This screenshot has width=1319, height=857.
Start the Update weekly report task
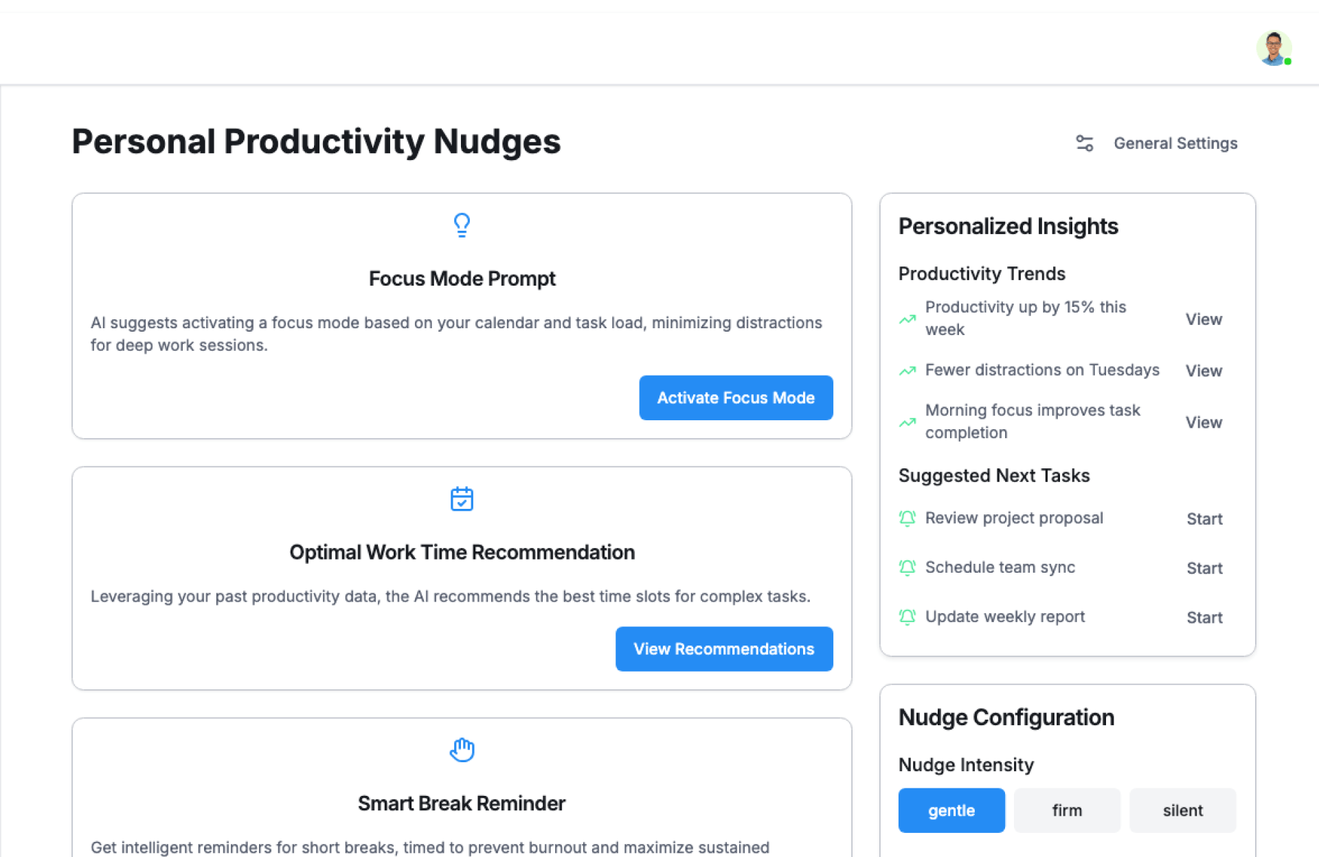pos(1204,618)
